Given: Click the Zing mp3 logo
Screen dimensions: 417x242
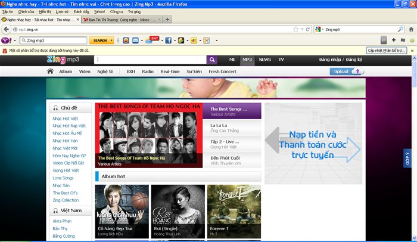Looking at the screenshot, I should 63,60.
